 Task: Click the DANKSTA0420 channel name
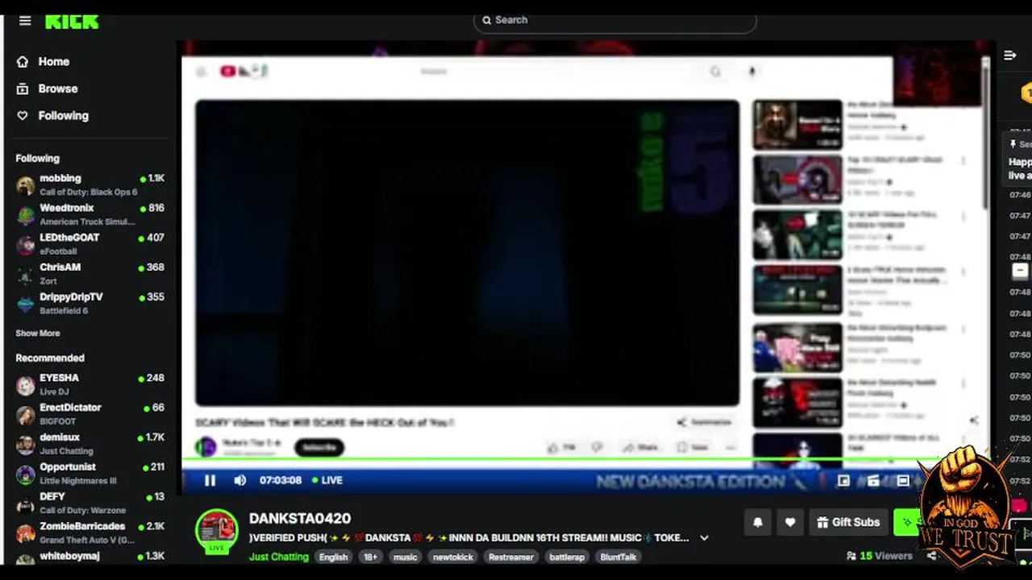pos(300,519)
